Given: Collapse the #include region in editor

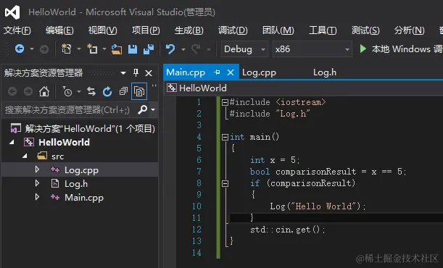Looking at the screenshot, I should pos(225,102).
